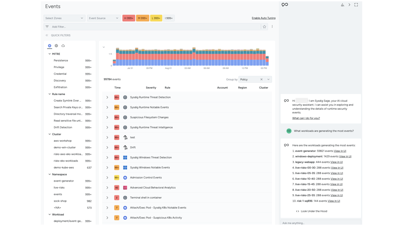Collapse Quick Filters with double-chevron icon

(47, 36)
